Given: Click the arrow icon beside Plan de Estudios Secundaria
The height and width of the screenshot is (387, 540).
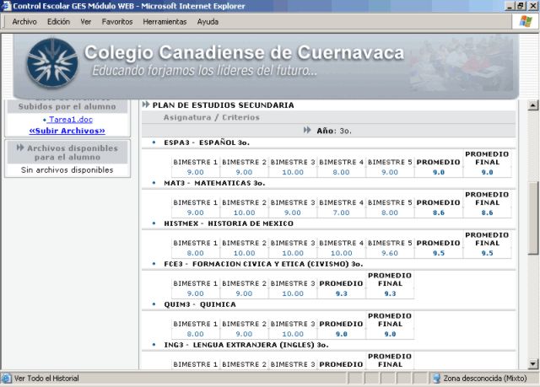Looking at the screenshot, I should (x=146, y=105).
